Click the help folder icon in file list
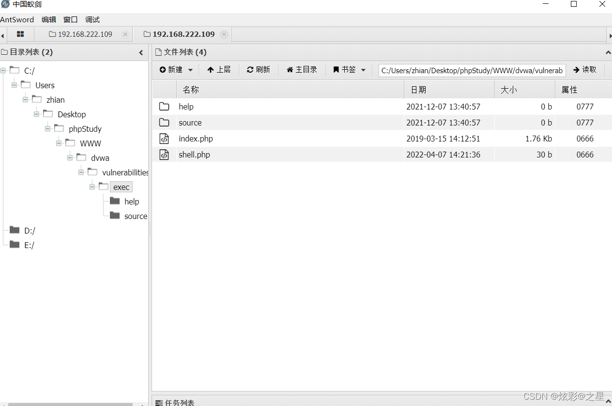Image resolution: width=612 pixels, height=406 pixels. click(x=164, y=107)
